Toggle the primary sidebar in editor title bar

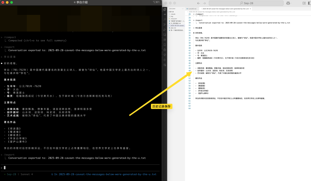(309, 3)
